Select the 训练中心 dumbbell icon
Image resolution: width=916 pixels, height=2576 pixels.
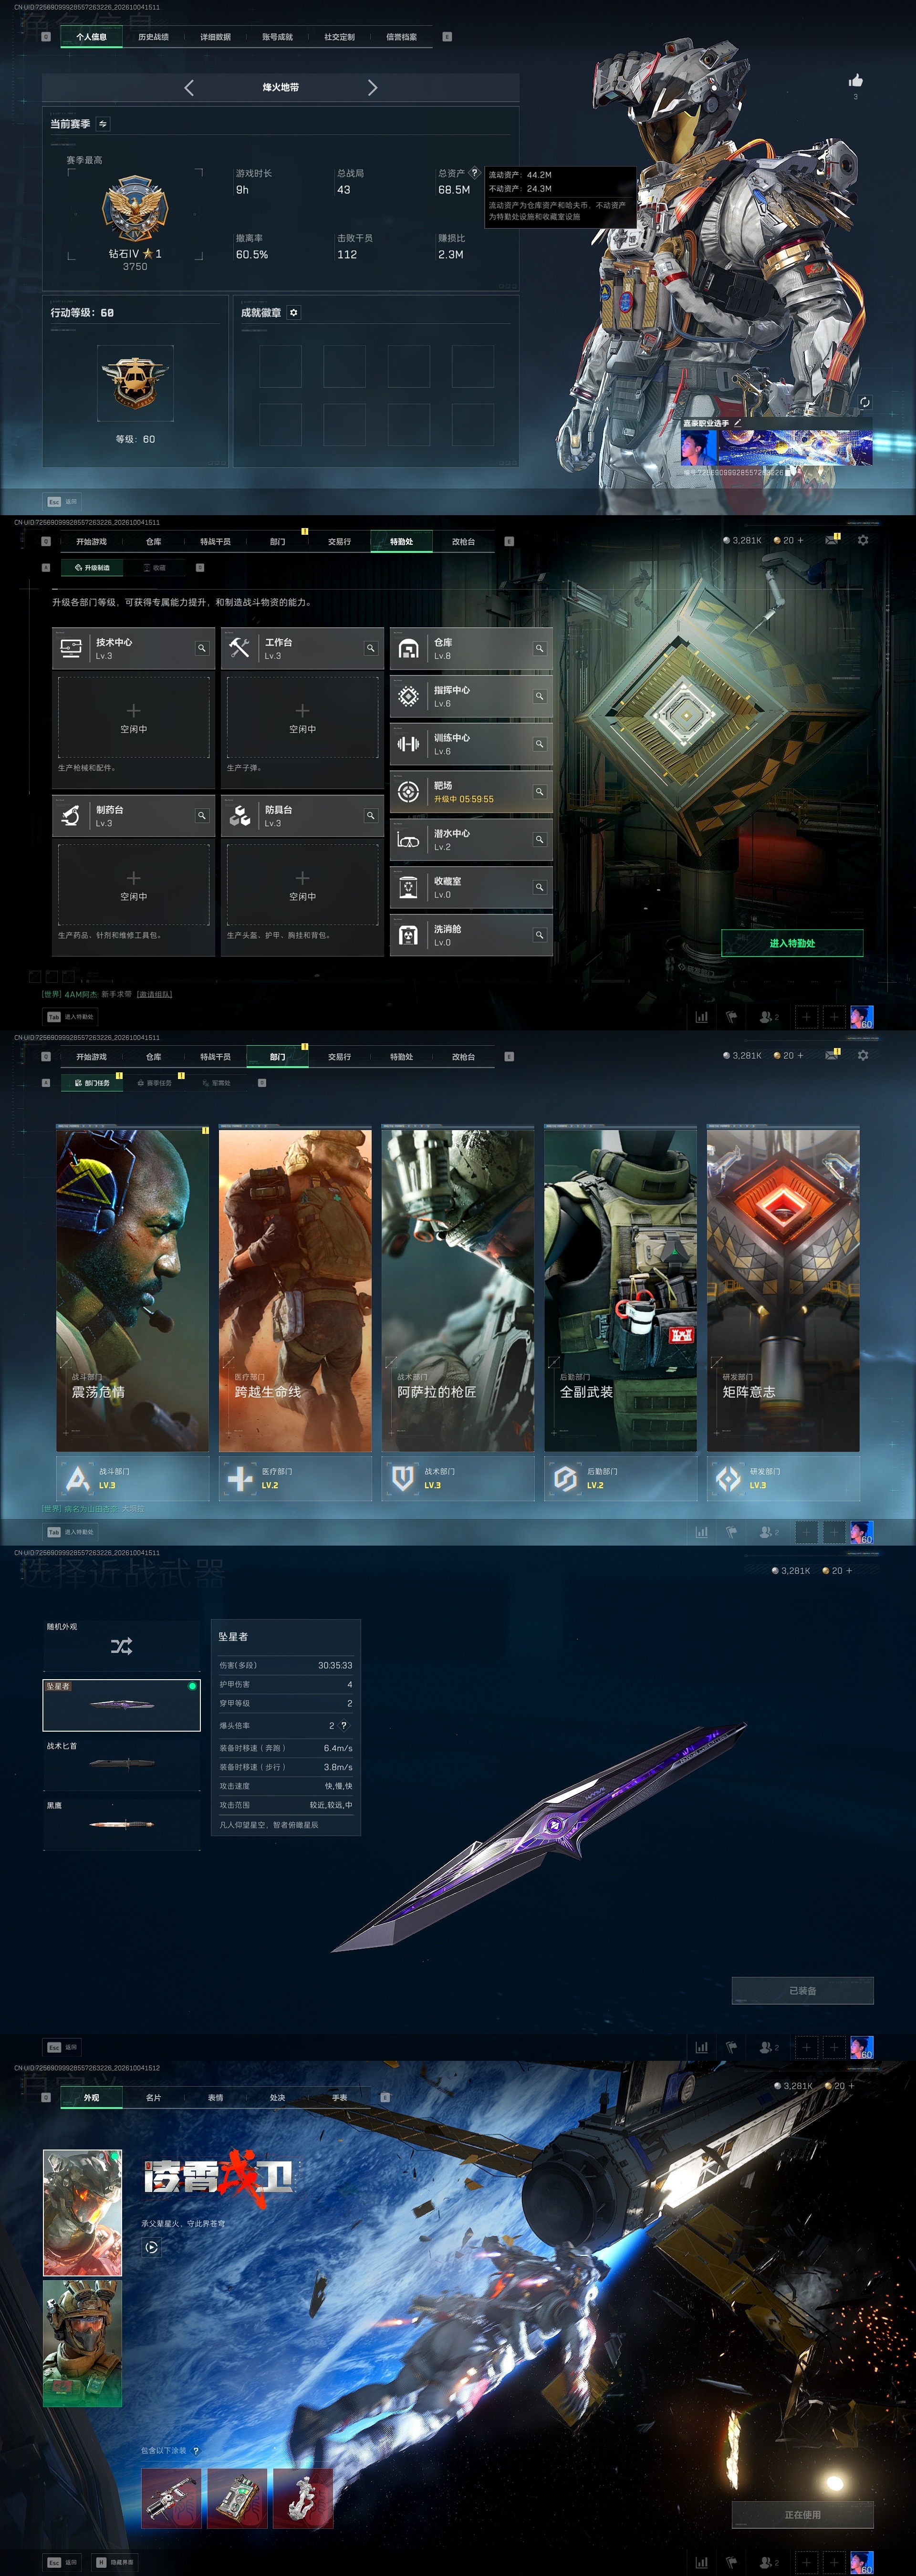408,744
